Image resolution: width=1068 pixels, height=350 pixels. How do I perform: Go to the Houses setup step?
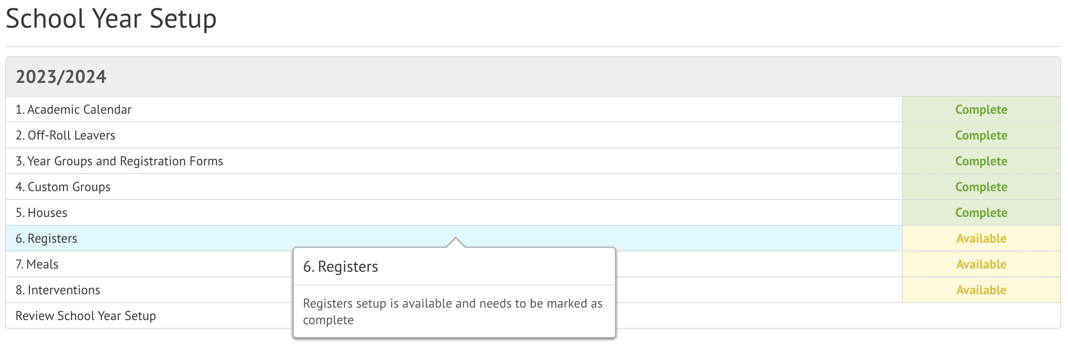pyautogui.click(x=41, y=213)
